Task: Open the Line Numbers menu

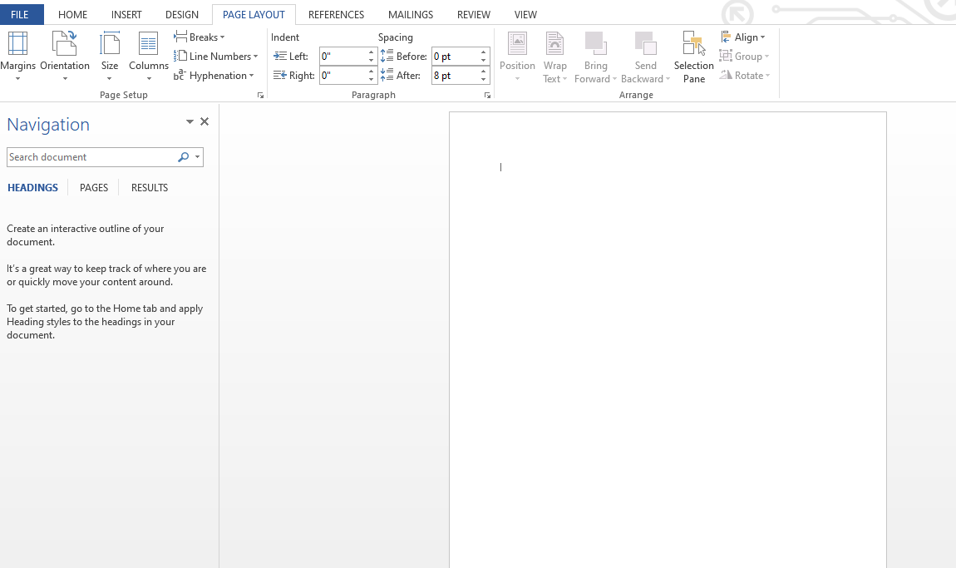Action: (x=216, y=56)
